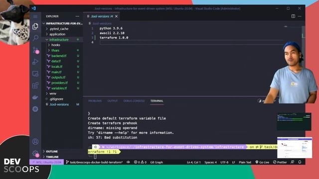
Task: Change language mode Plain Text
Action: click(245, 162)
